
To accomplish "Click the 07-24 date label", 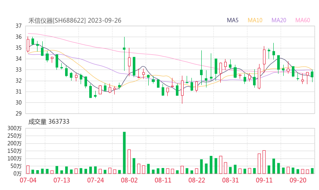I will click(x=95, y=180).
